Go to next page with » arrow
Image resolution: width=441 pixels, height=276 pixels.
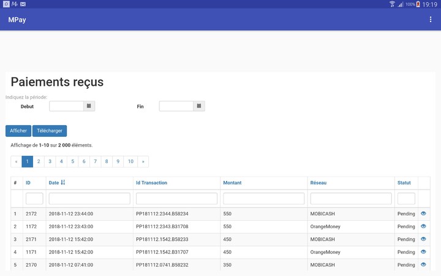143,161
